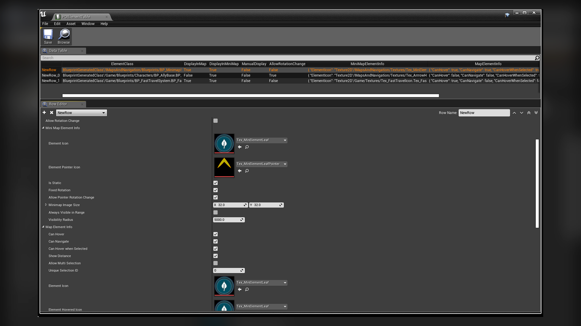Remove the current row with the X icon
The height and width of the screenshot is (326, 581).
coord(52,112)
